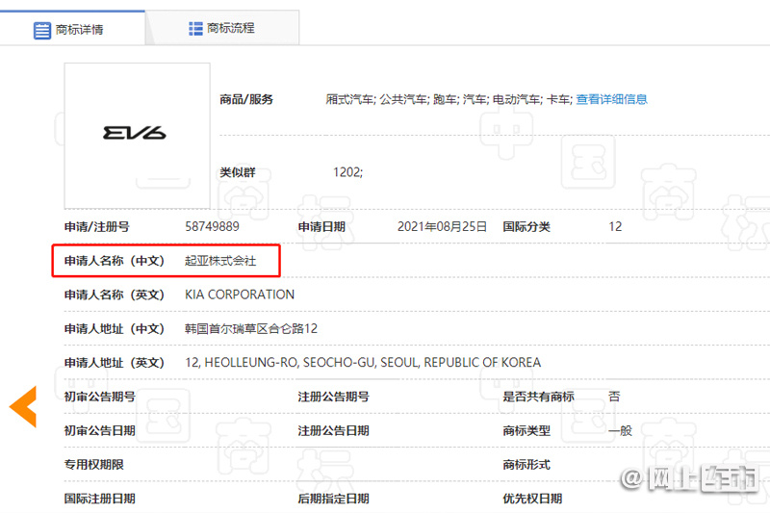
Task: Click the KIA CORPORATION applicant name
Action: pos(240,295)
